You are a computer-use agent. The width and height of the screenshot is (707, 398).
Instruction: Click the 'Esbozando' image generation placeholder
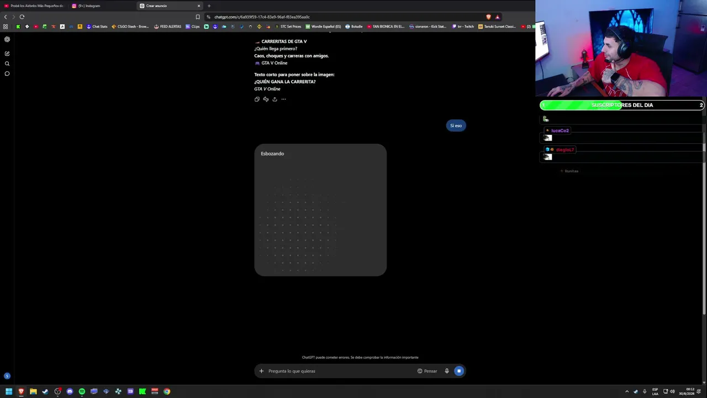pos(320,210)
